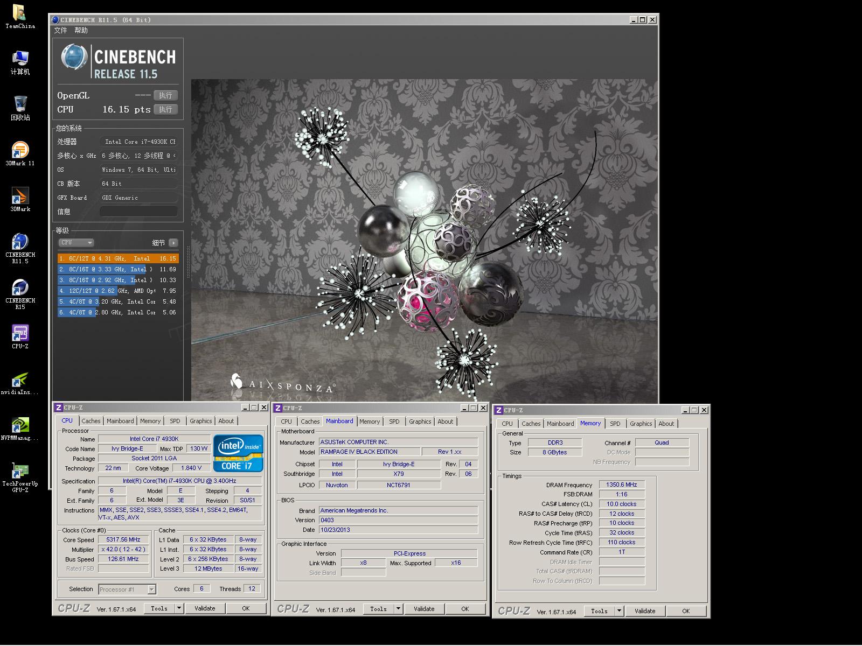Launch CINEBENCH R11.5 desktop shortcut
Image resolution: width=862 pixels, height=646 pixels.
20,248
